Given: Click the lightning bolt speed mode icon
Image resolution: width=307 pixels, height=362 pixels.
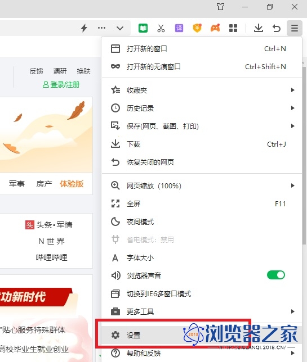Looking at the screenshot, I should pos(84,28).
